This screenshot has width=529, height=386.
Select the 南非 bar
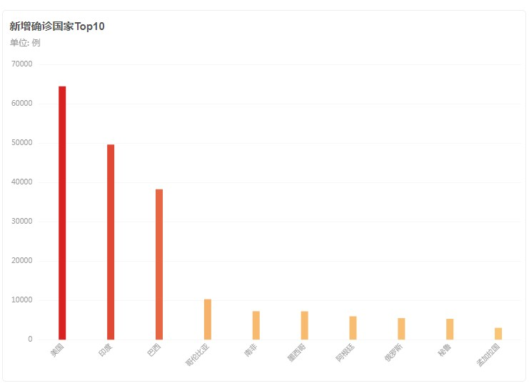point(256,325)
